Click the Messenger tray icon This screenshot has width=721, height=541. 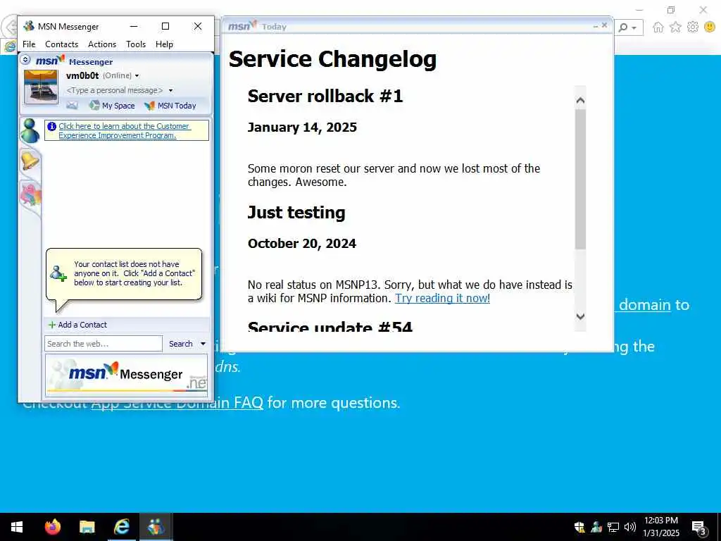point(596,527)
